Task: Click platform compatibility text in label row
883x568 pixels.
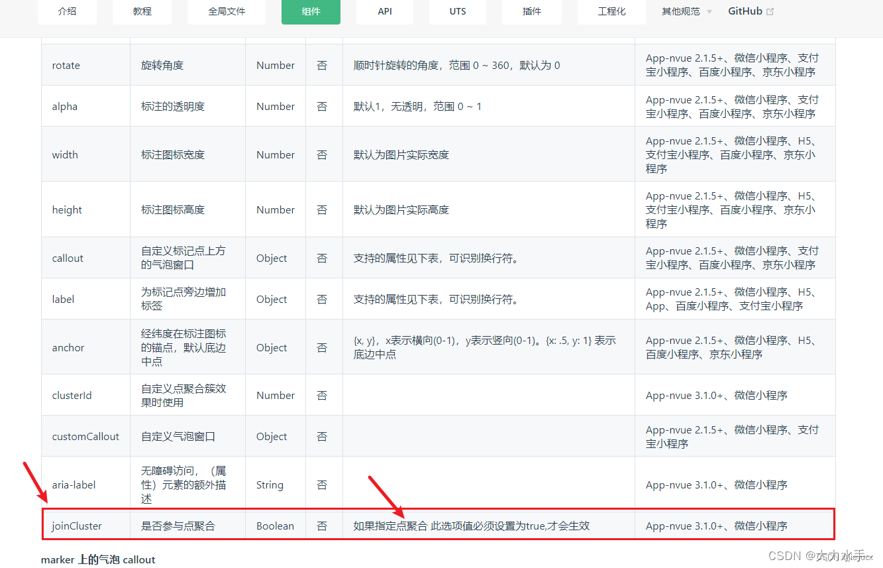Action: [x=732, y=299]
